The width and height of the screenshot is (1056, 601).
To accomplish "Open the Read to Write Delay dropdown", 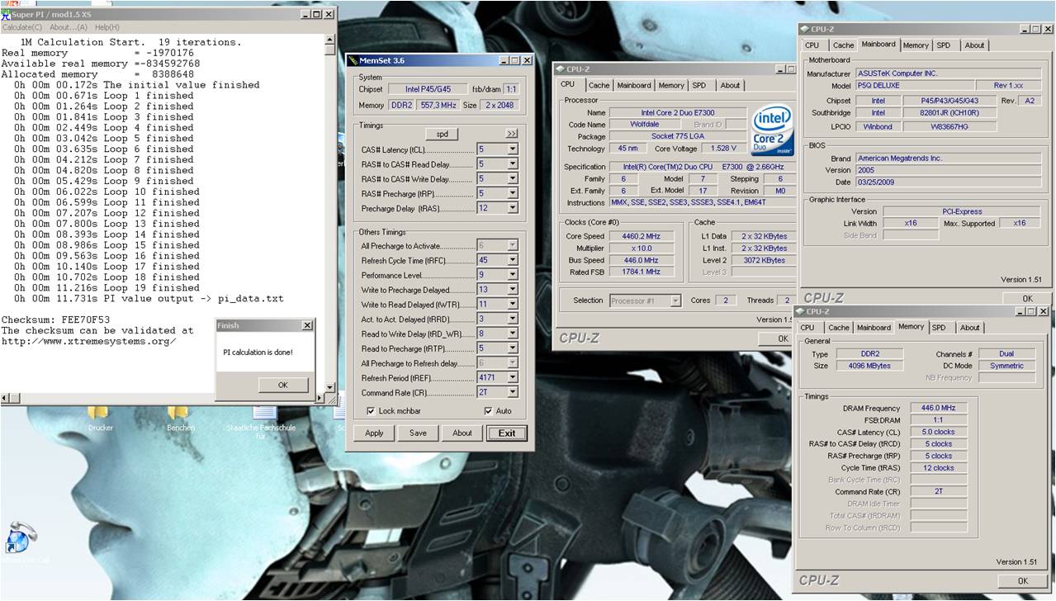I will (x=513, y=334).
